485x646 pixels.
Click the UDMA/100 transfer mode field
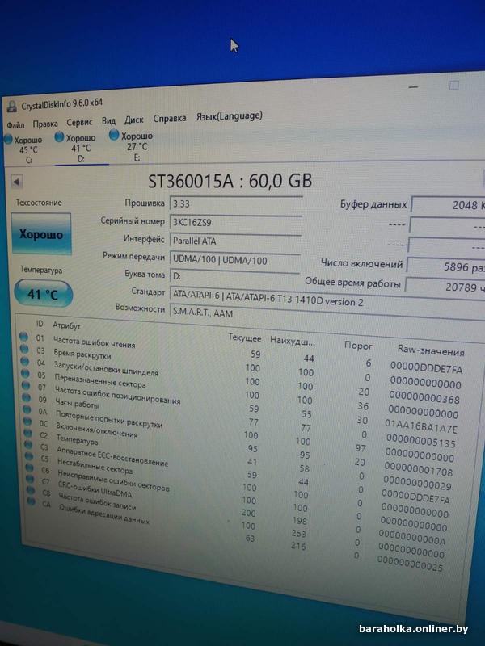(234, 261)
